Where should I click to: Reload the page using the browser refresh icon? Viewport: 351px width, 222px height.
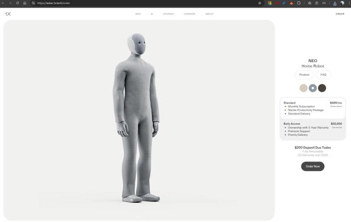click(x=18, y=3)
